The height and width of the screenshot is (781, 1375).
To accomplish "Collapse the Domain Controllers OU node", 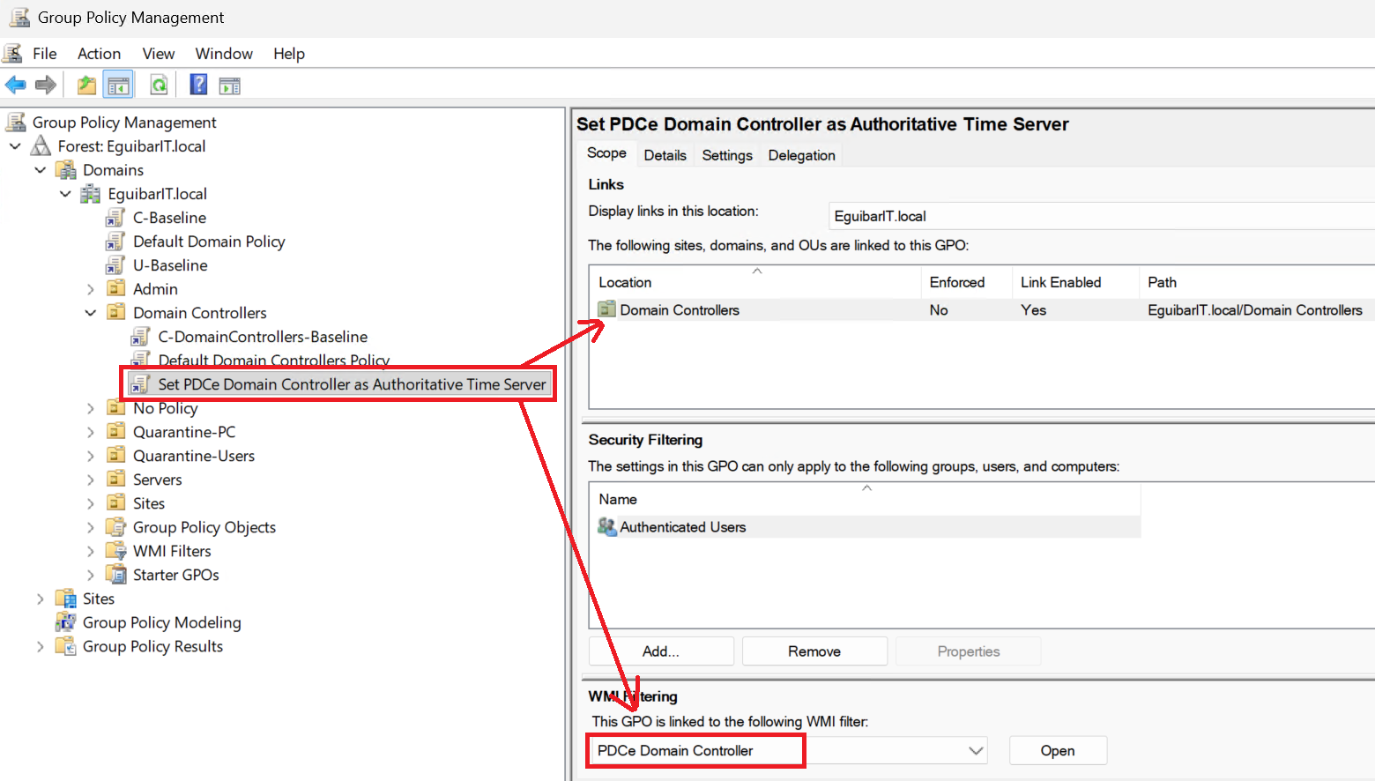I will [91, 313].
